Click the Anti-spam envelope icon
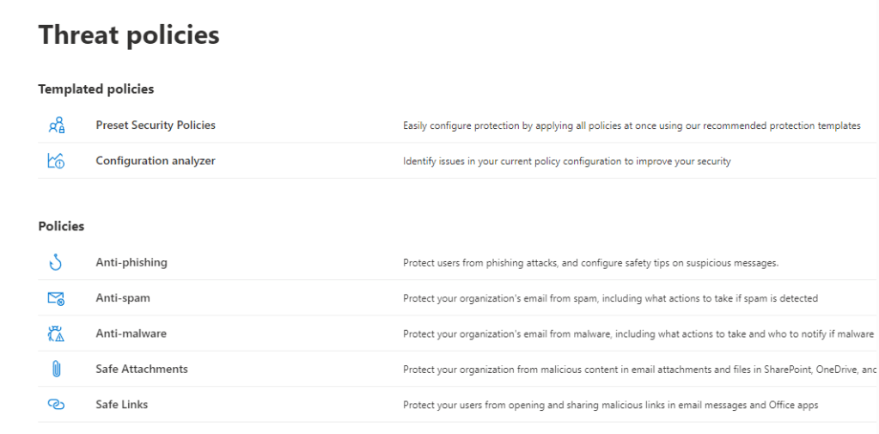The image size is (879, 434). tap(57, 298)
